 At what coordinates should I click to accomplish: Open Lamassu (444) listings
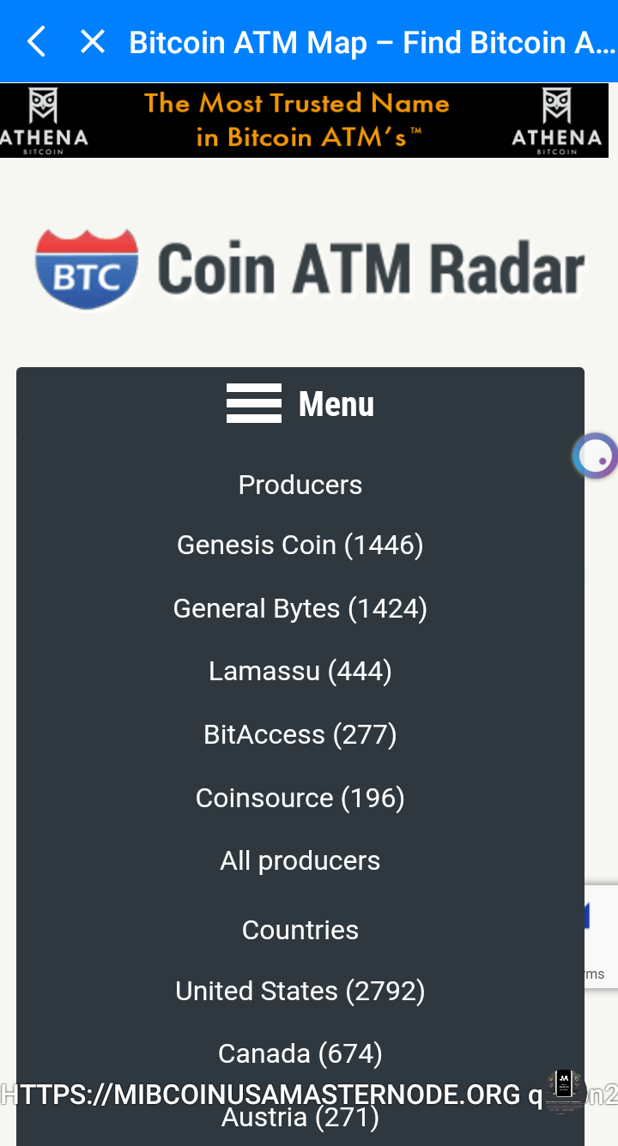300,671
